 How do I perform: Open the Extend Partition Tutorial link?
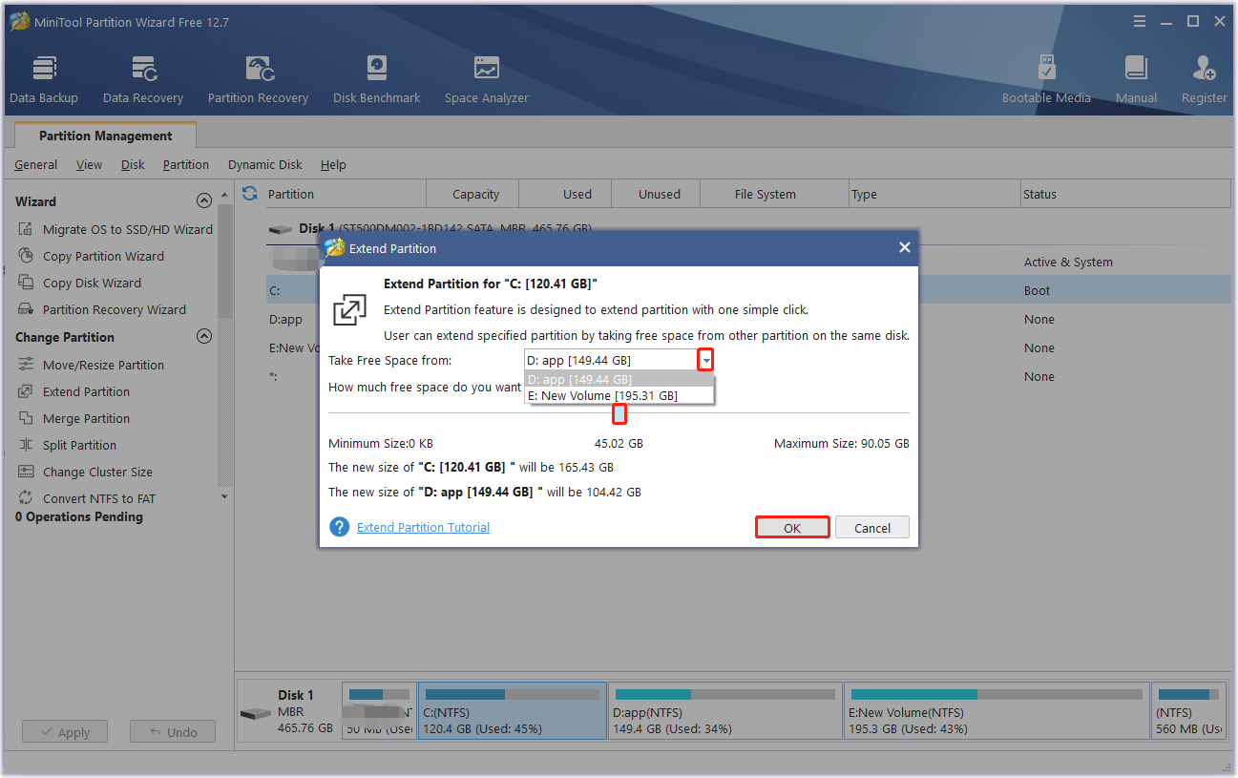(x=423, y=526)
